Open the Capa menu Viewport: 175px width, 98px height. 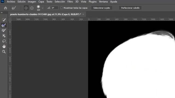[x=41, y=2]
